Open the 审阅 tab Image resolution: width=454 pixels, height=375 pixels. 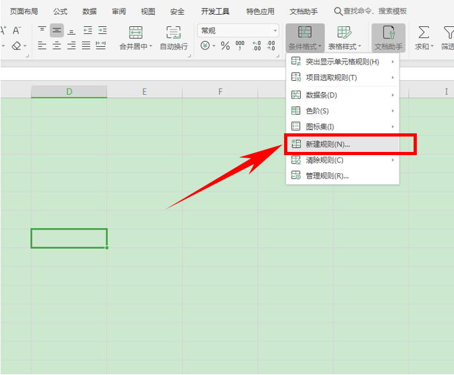pos(119,12)
